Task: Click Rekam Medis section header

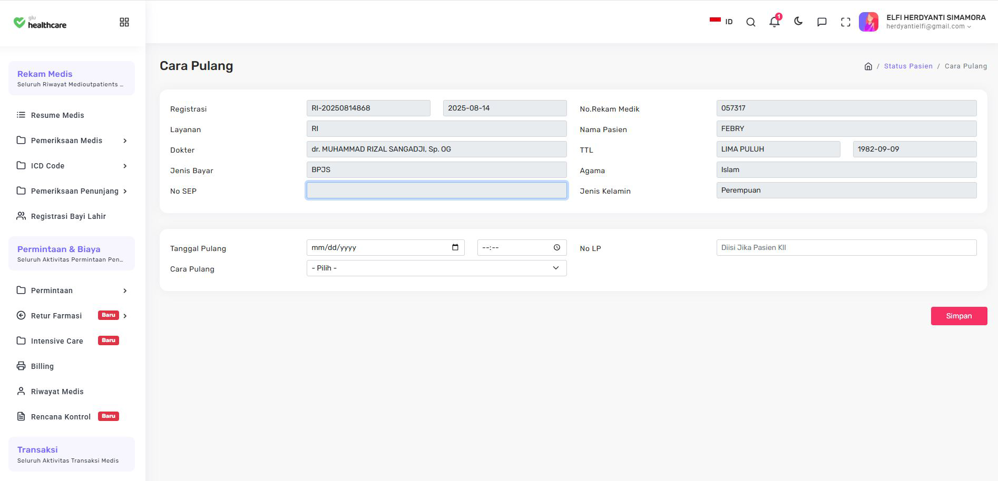Action: point(72,78)
